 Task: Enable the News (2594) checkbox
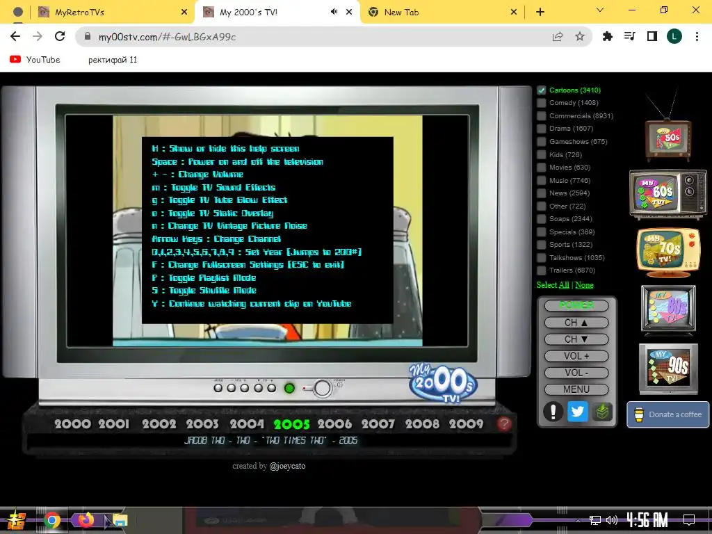click(541, 193)
